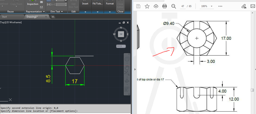The width and height of the screenshot is (256, 114).
Task: Open the three-dots more tools menu
Action: 220,6
